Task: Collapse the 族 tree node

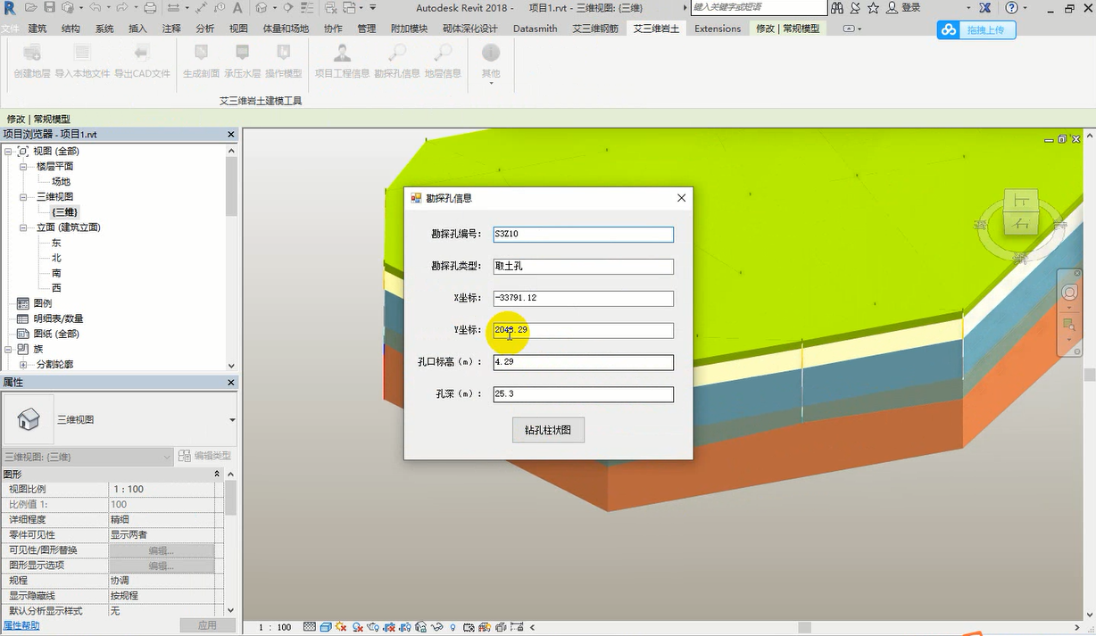Action: tap(8, 349)
